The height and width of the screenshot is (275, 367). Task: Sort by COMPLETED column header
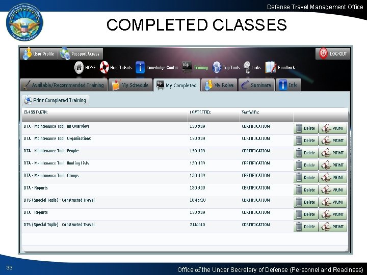(214, 115)
